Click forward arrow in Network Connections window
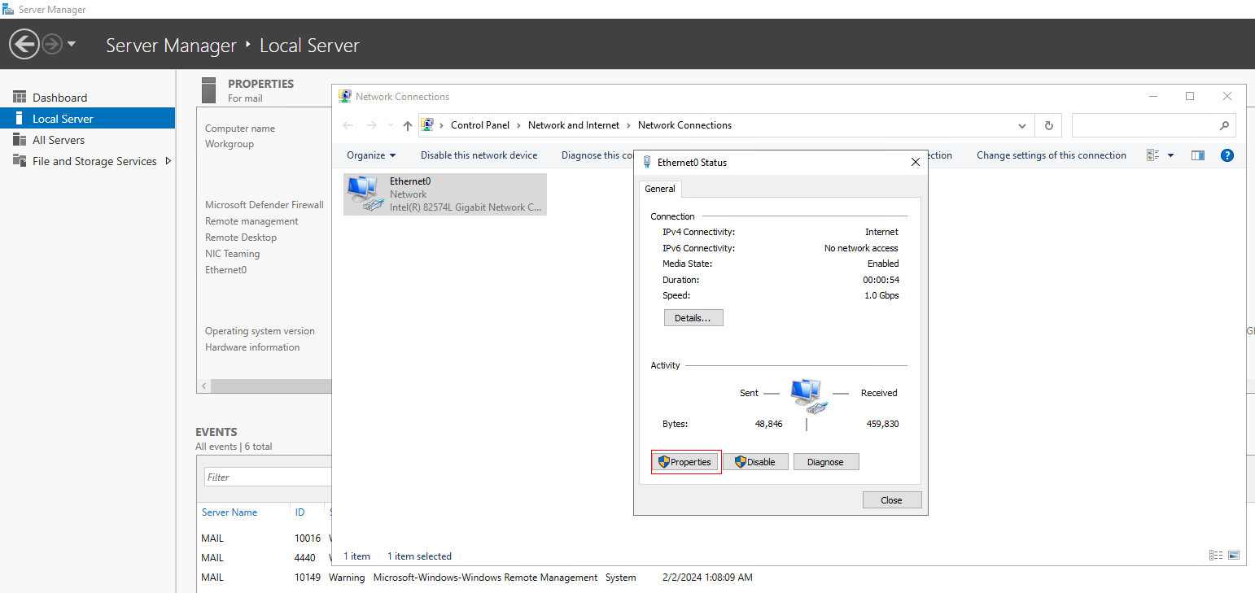 [372, 125]
